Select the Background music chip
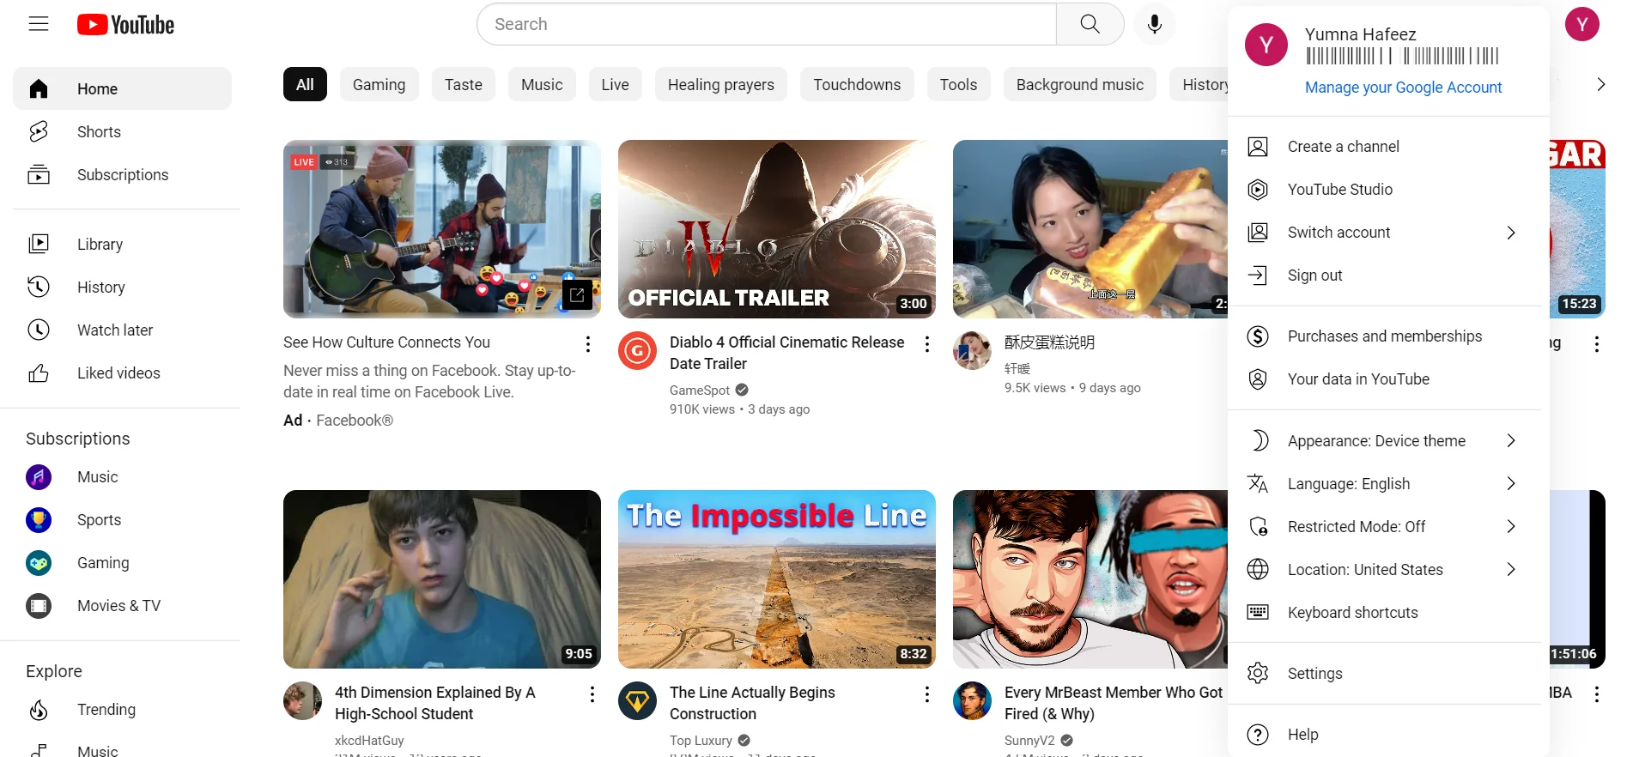 [1080, 84]
